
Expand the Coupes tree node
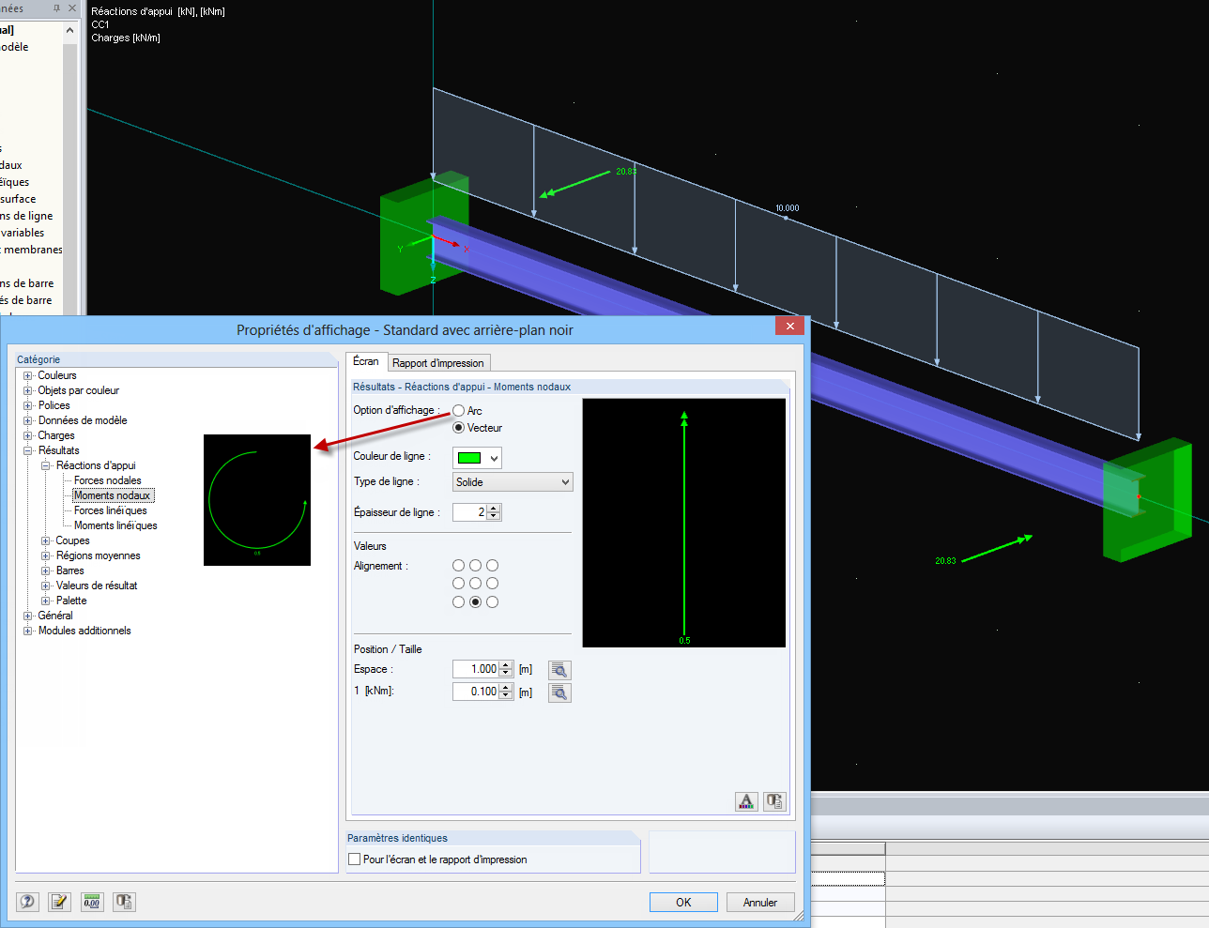tap(46, 541)
